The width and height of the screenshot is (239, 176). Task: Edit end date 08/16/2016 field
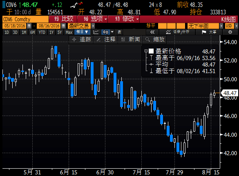point(49,26)
